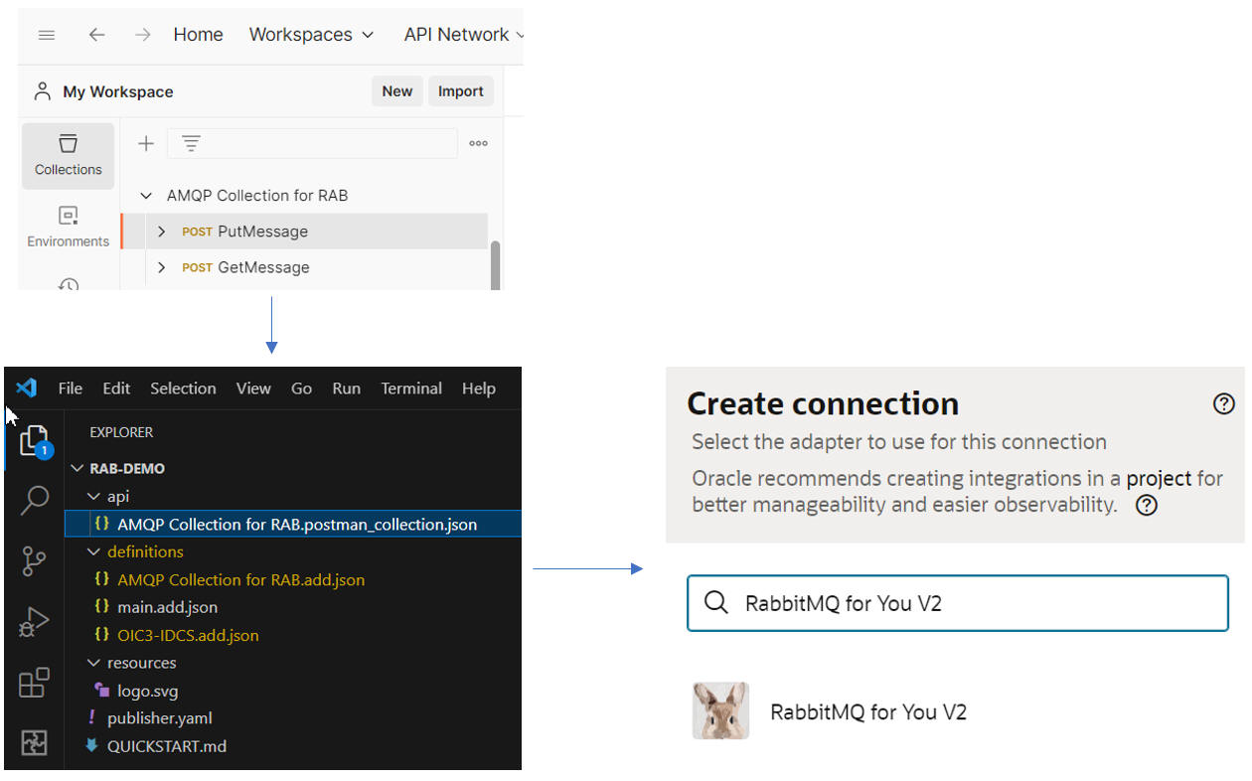Click the plus icon to add collection
The width and height of the screenshot is (1252, 781).
pyautogui.click(x=146, y=143)
